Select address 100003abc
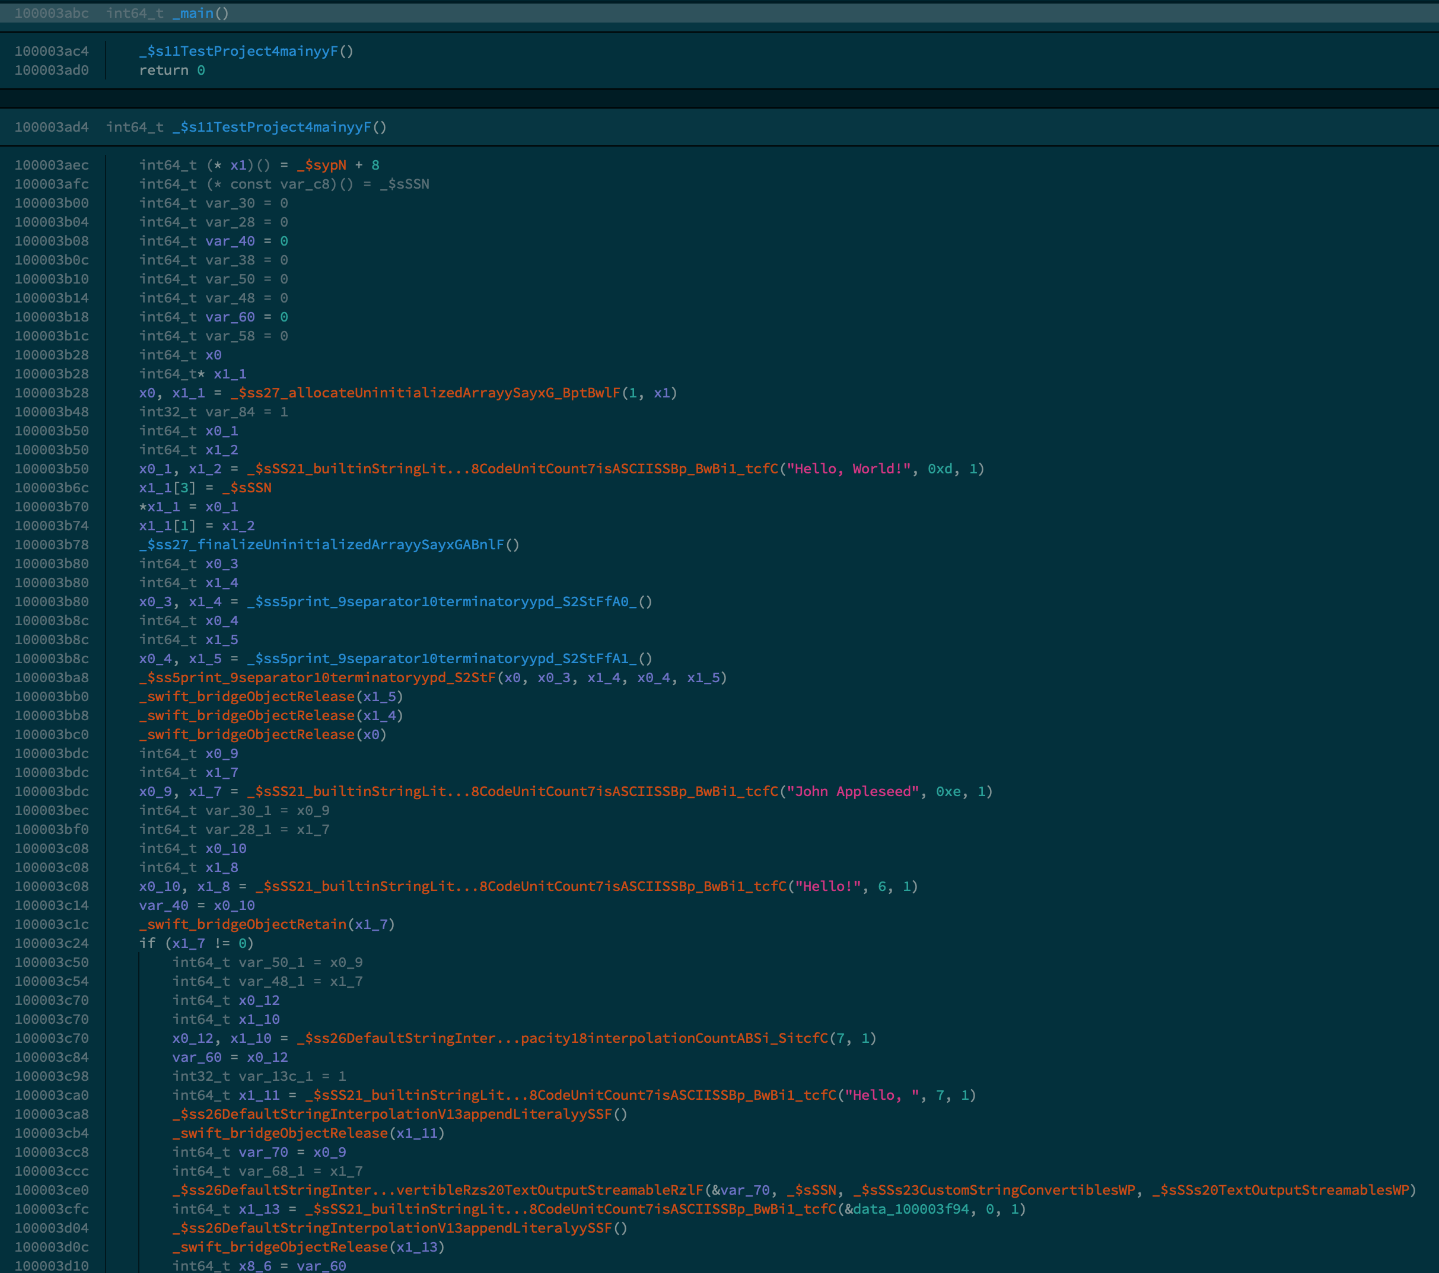This screenshot has width=1439, height=1273. point(52,14)
